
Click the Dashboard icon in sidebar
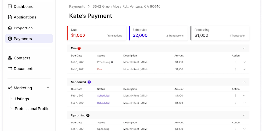coord(10,7)
